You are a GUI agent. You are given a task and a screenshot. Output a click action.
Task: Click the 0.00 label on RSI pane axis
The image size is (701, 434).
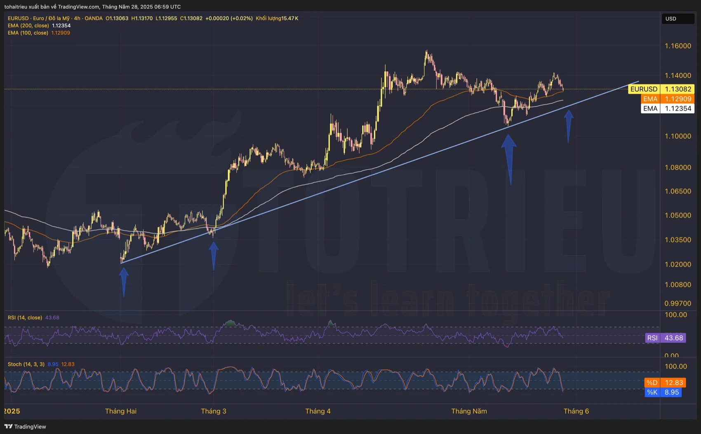click(672, 355)
